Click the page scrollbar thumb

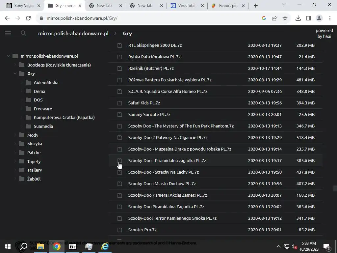pos(335,188)
